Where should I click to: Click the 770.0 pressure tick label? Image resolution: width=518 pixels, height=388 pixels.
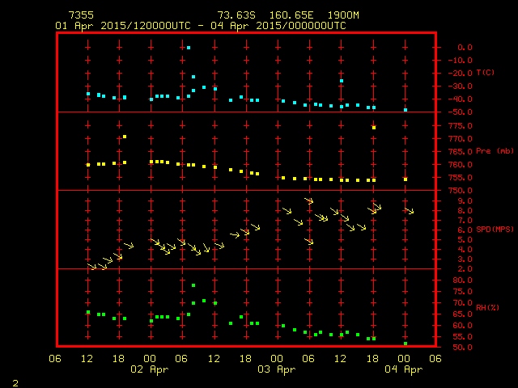point(461,138)
